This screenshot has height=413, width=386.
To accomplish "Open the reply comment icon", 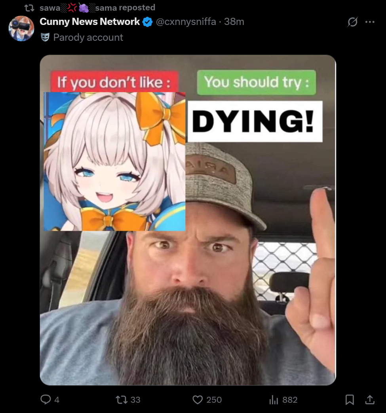I will 46,399.
